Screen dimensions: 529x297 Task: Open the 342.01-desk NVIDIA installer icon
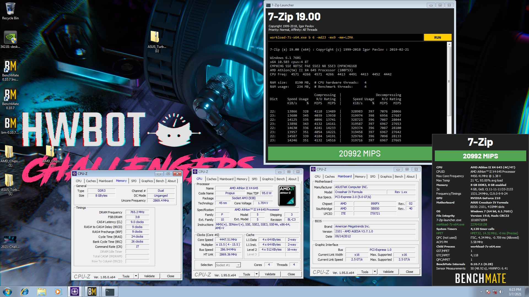10,40
